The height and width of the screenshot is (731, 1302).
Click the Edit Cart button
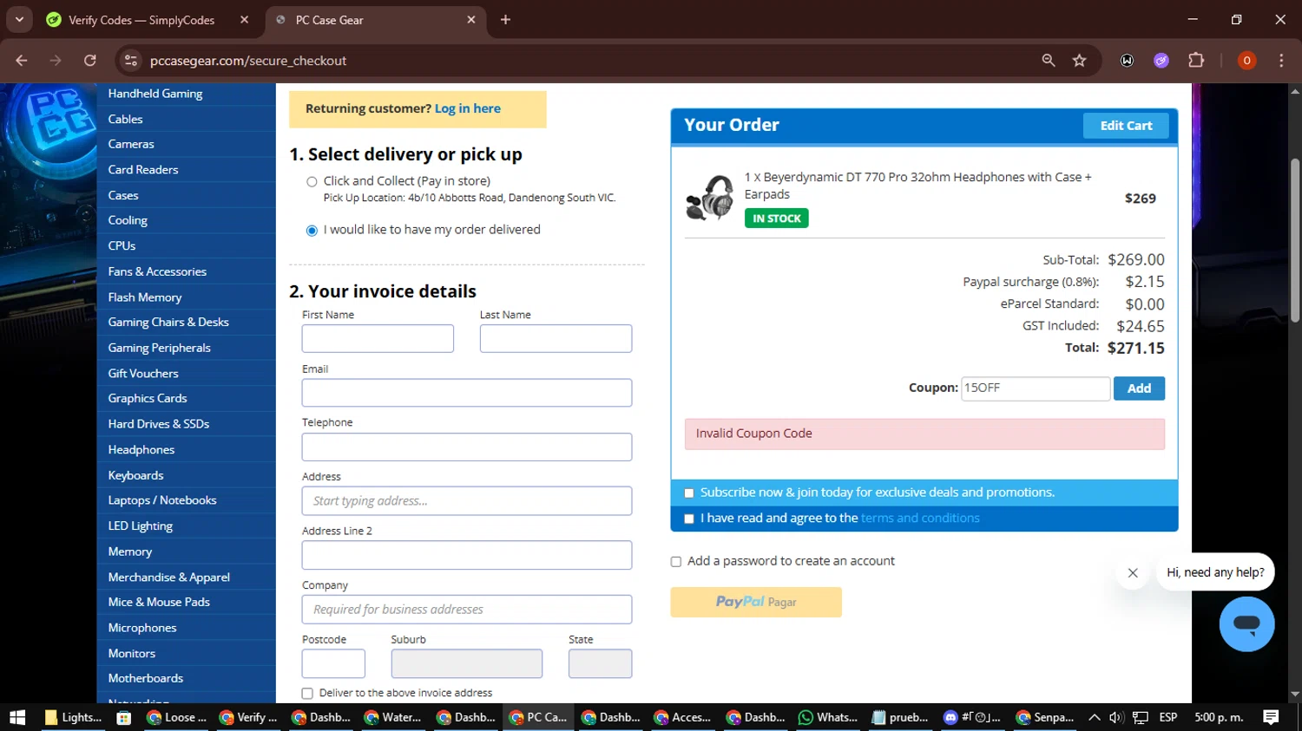point(1126,126)
